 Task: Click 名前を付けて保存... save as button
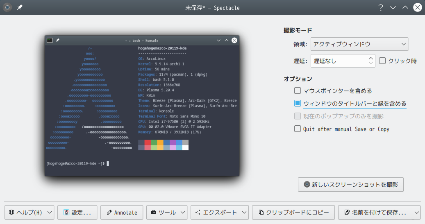[x=375, y=213]
